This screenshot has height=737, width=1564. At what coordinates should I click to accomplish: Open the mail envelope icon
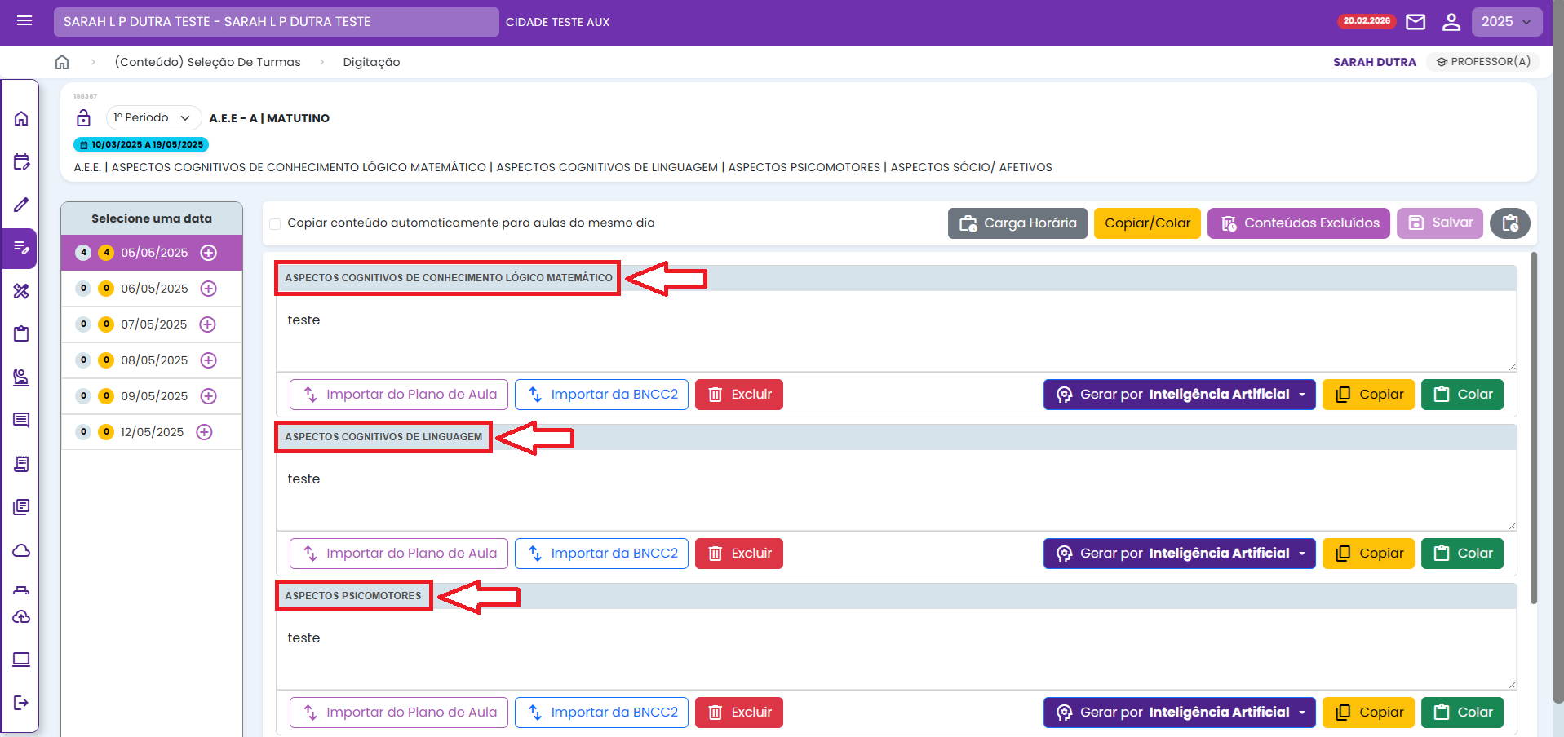click(x=1416, y=22)
